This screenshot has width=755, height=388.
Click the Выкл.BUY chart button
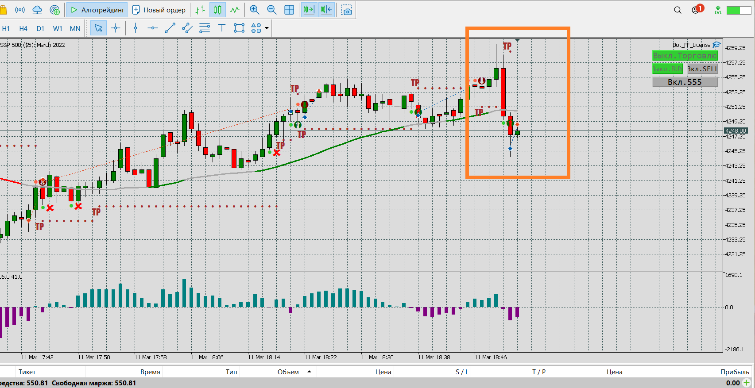point(667,69)
